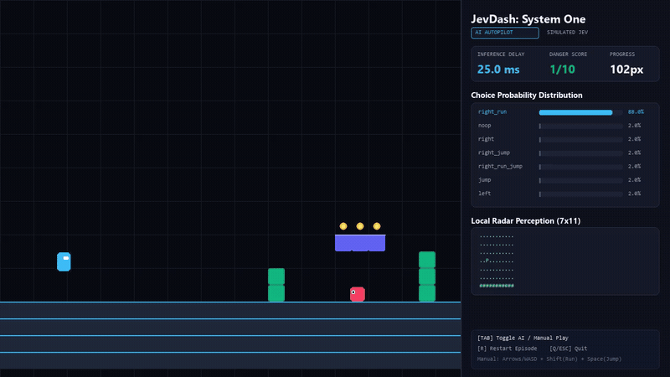Click the right_run probability bar
The width and height of the screenshot is (670, 377).
point(580,112)
